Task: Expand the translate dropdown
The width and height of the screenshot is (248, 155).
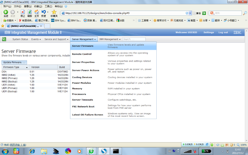Action: (x=221, y=20)
